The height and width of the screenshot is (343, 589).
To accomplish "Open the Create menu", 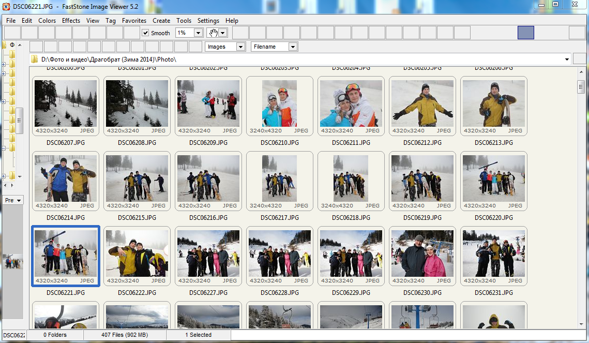I will [x=161, y=21].
